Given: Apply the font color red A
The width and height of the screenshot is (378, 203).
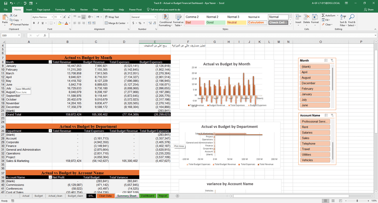Looking at the screenshot, I should pos(66,23).
